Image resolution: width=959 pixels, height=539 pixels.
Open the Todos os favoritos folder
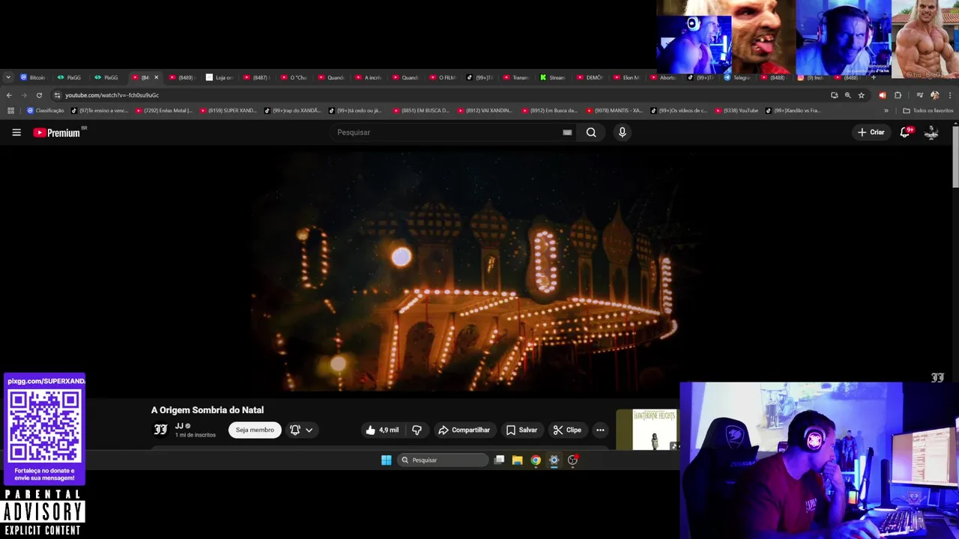coord(928,111)
